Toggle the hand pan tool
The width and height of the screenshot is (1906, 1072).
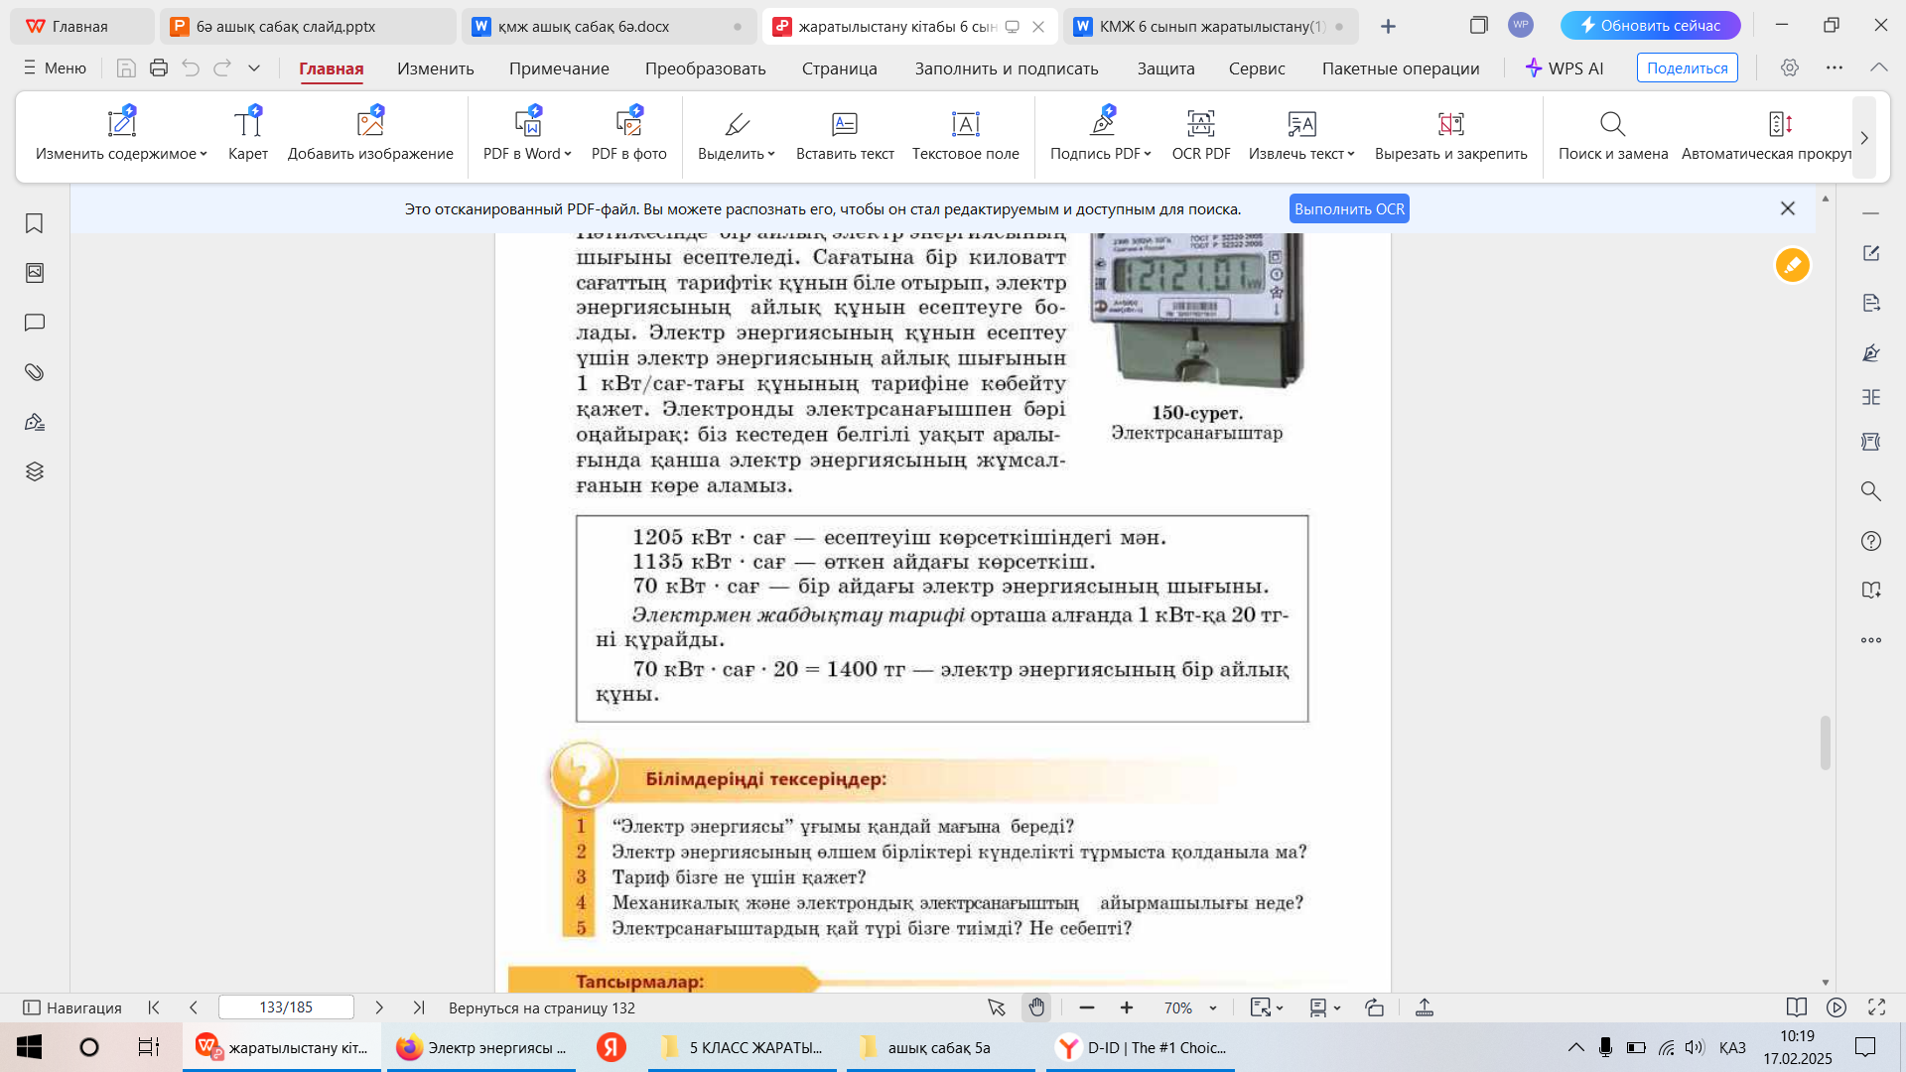pyautogui.click(x=1036, y=1007)
